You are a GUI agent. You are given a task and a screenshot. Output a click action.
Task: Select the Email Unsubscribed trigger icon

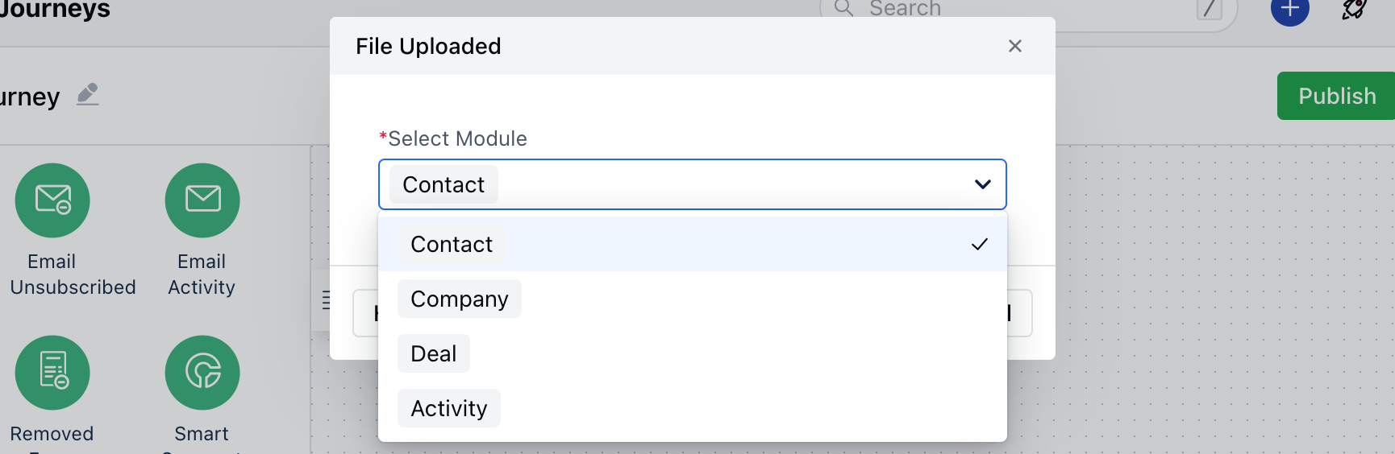[x=52, y=200]
